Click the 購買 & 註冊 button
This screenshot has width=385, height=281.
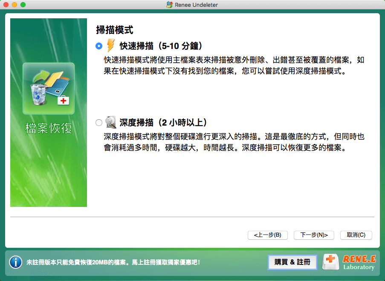click(x=292, y=262)
